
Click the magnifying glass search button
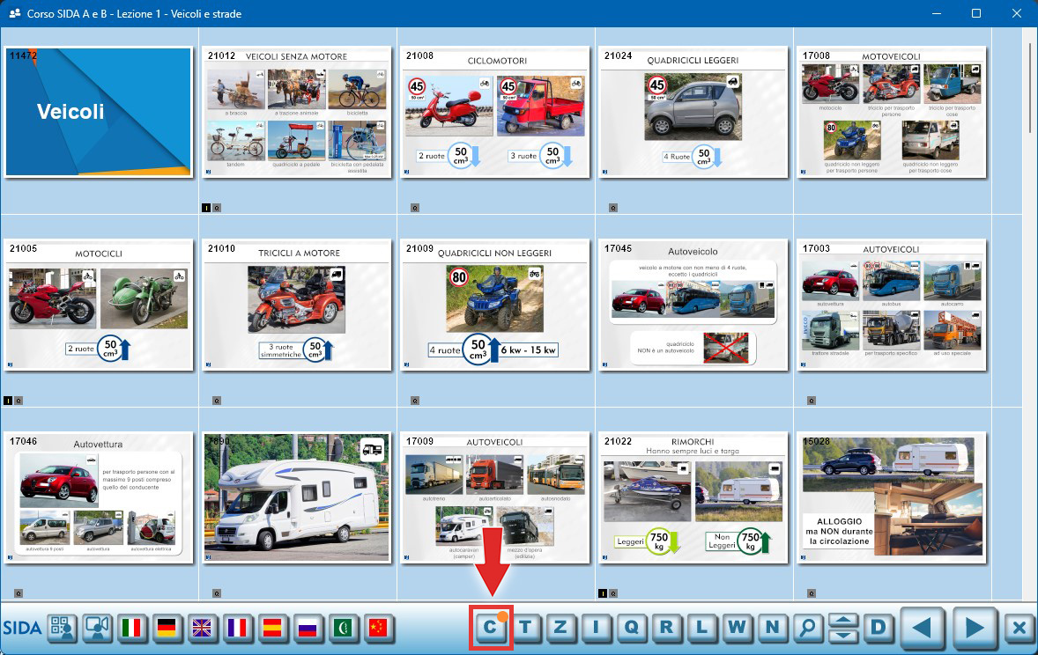click(807, 628)
